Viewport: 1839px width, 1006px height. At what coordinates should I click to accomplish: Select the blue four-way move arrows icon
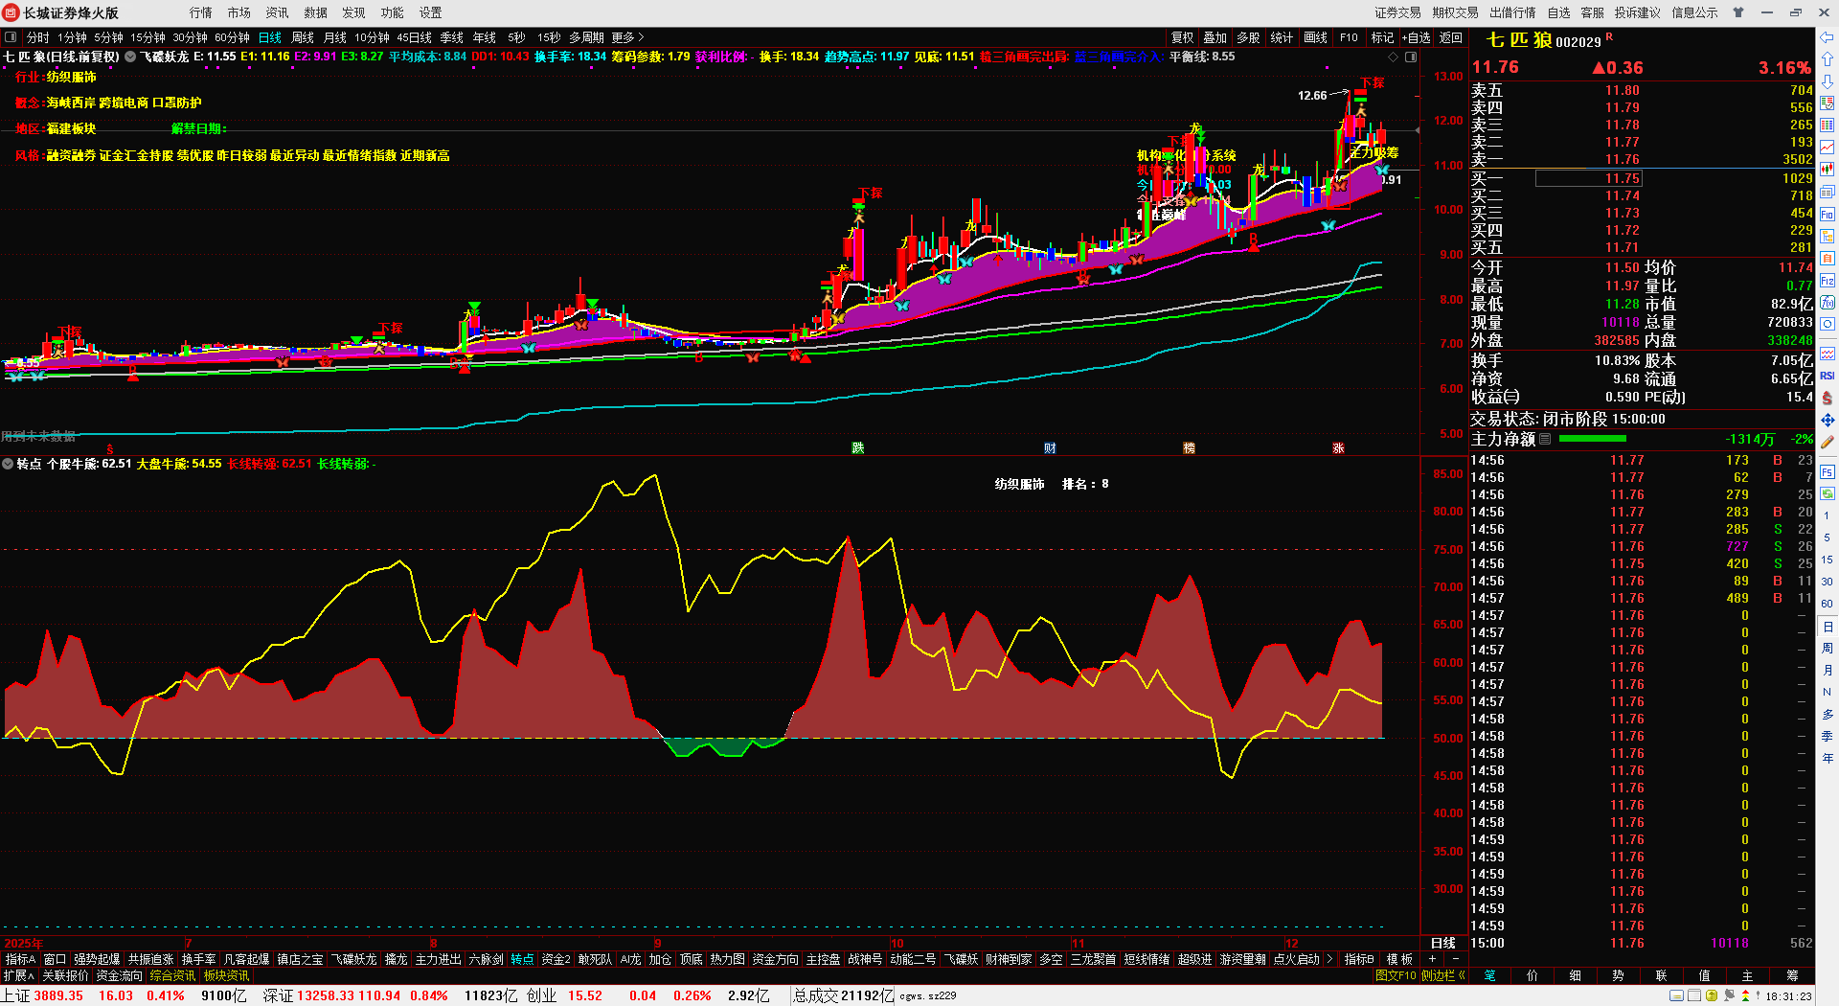pyautogui.click(x=1828, y=420)
